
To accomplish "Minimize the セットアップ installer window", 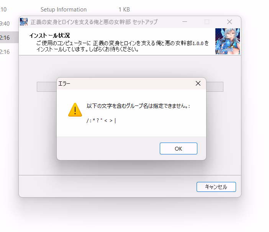I will [185, 22].
